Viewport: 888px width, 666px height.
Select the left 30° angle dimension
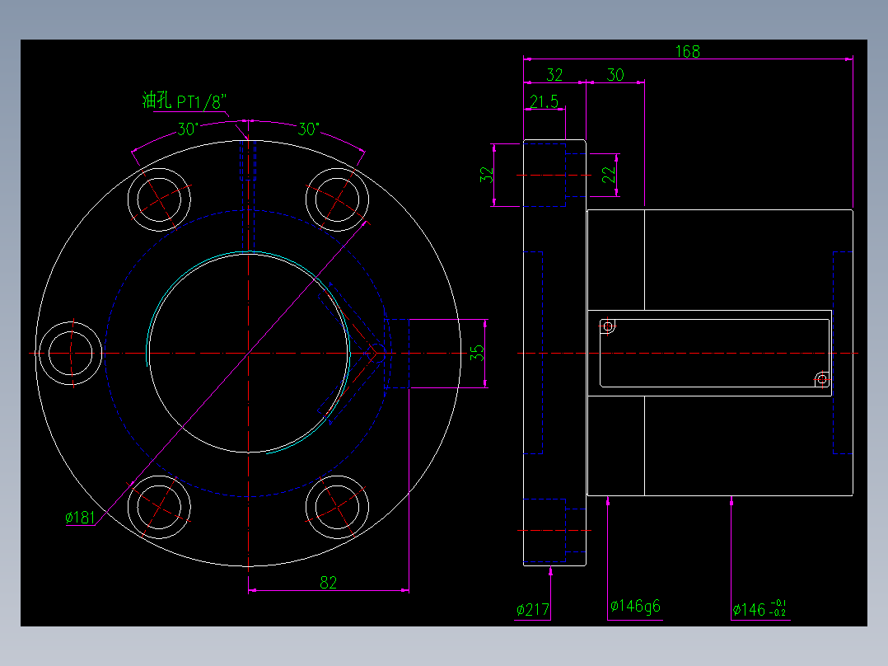(188, 129)
